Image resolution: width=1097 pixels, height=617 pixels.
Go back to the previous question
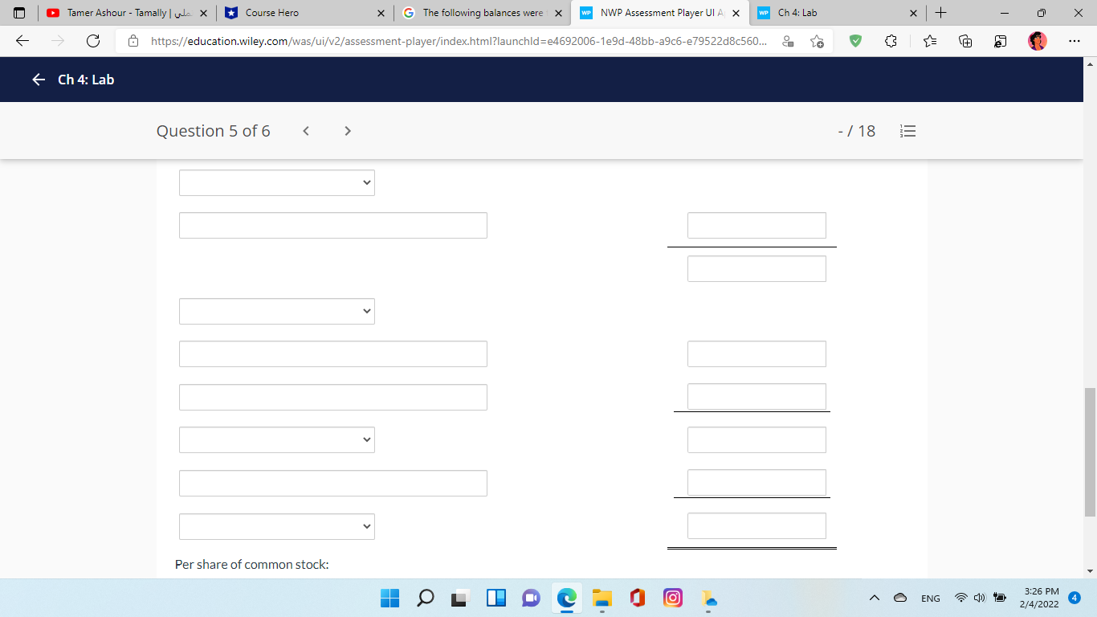[306, 130]
